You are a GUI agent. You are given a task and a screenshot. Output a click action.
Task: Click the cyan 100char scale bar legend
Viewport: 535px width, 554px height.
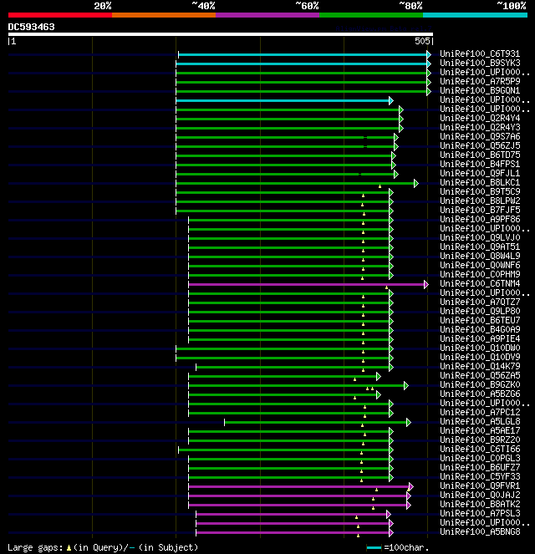[374, 548]
